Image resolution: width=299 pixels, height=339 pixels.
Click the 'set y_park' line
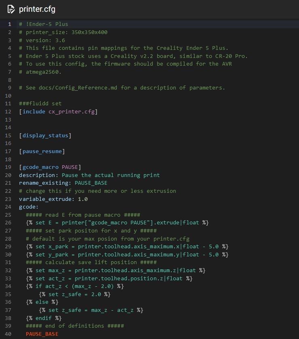pos(127,255)
